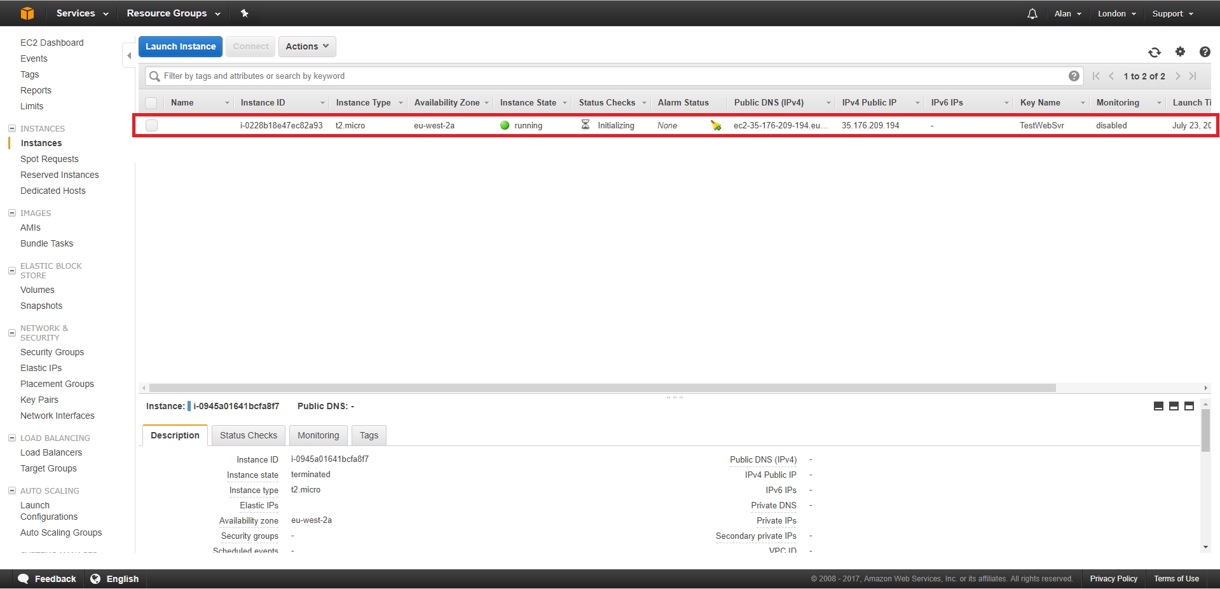Switch to the Monitoring tab
Viewport: 1220px width, 589px height.
click(319, 435)
